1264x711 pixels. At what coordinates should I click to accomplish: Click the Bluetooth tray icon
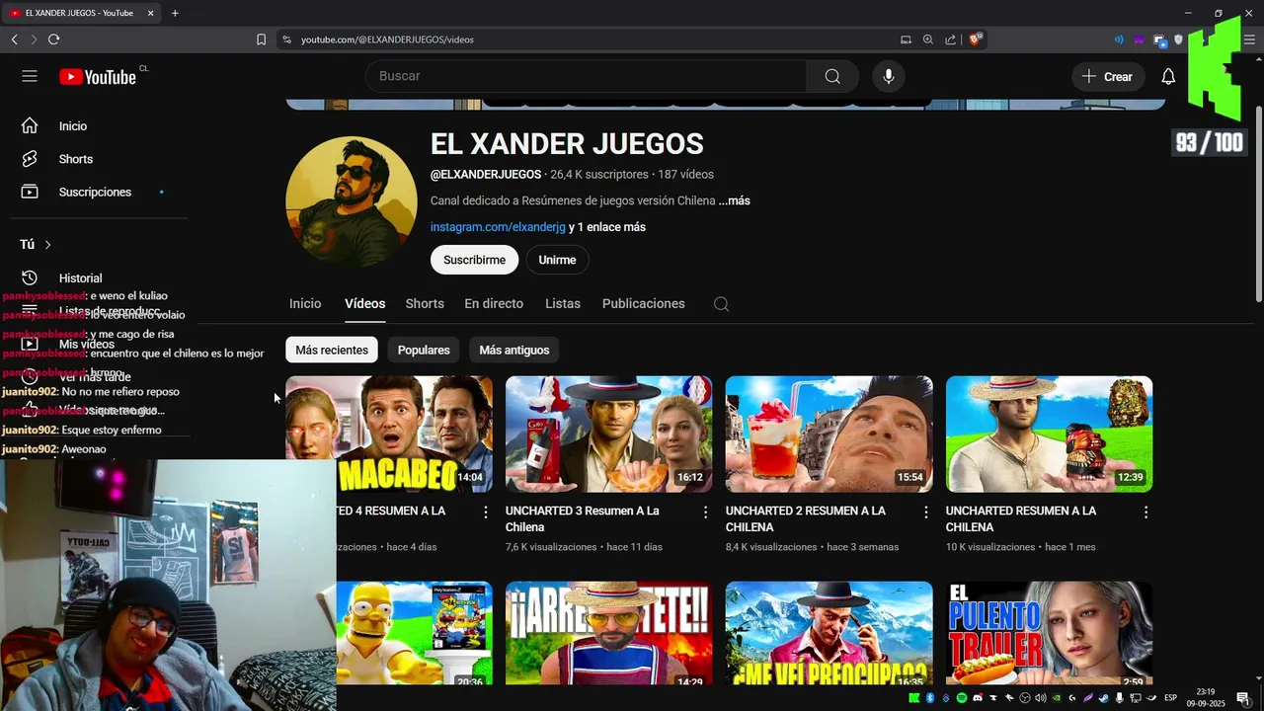coord(930,698)
